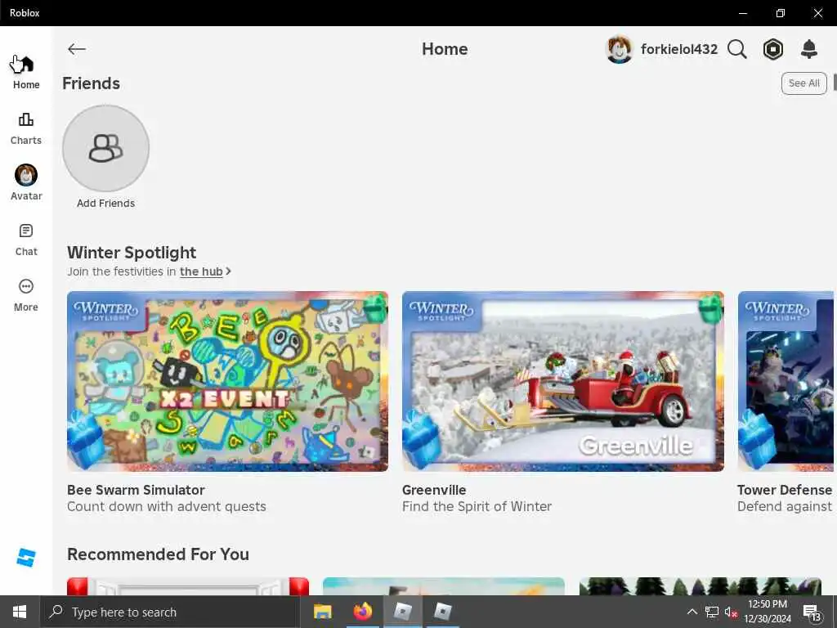Click the active Roblox taskbar icon
This screenshot has width=837, height=628.
402,612
